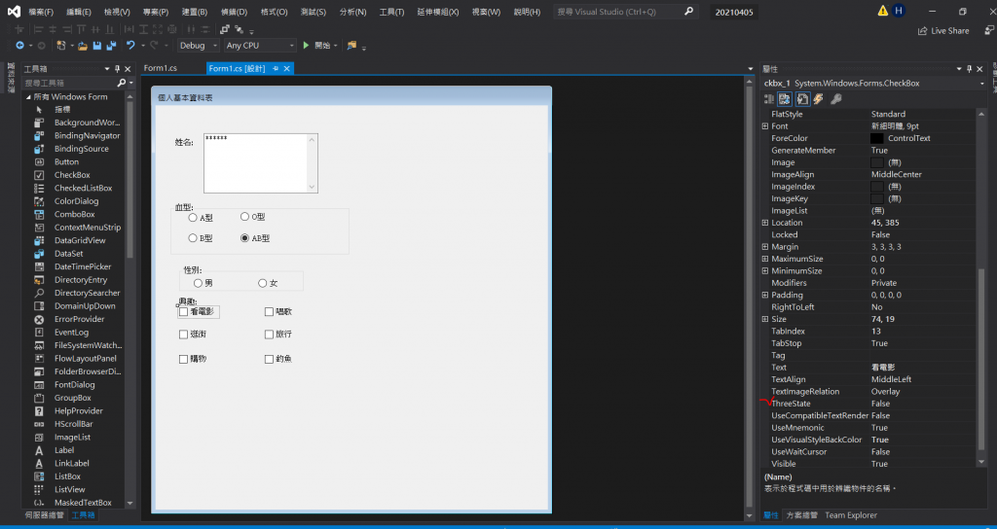The width and height of the screenshot is (997, 529).
Task: Click the Save All toolbar icon
Action: tap(111, 46)
